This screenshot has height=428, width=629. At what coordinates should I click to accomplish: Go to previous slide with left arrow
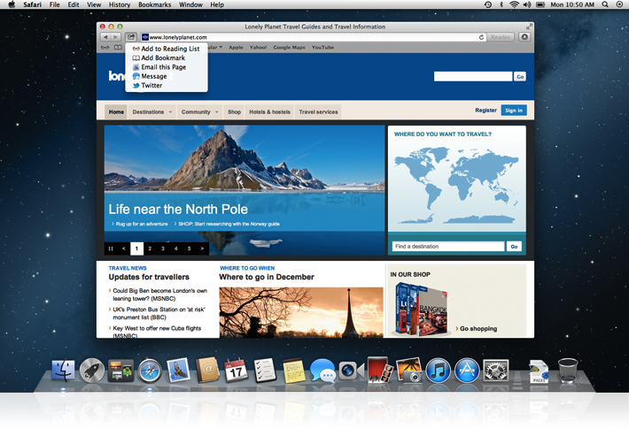click(123, 248)
